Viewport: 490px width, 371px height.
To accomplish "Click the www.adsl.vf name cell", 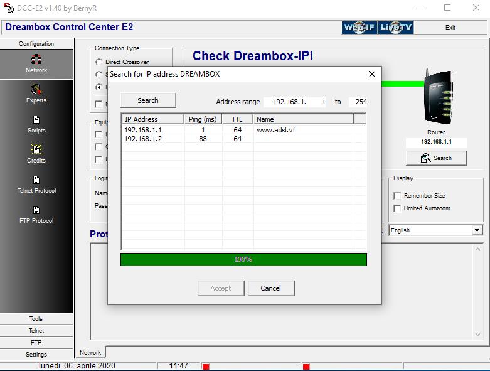I will [276, 130].
